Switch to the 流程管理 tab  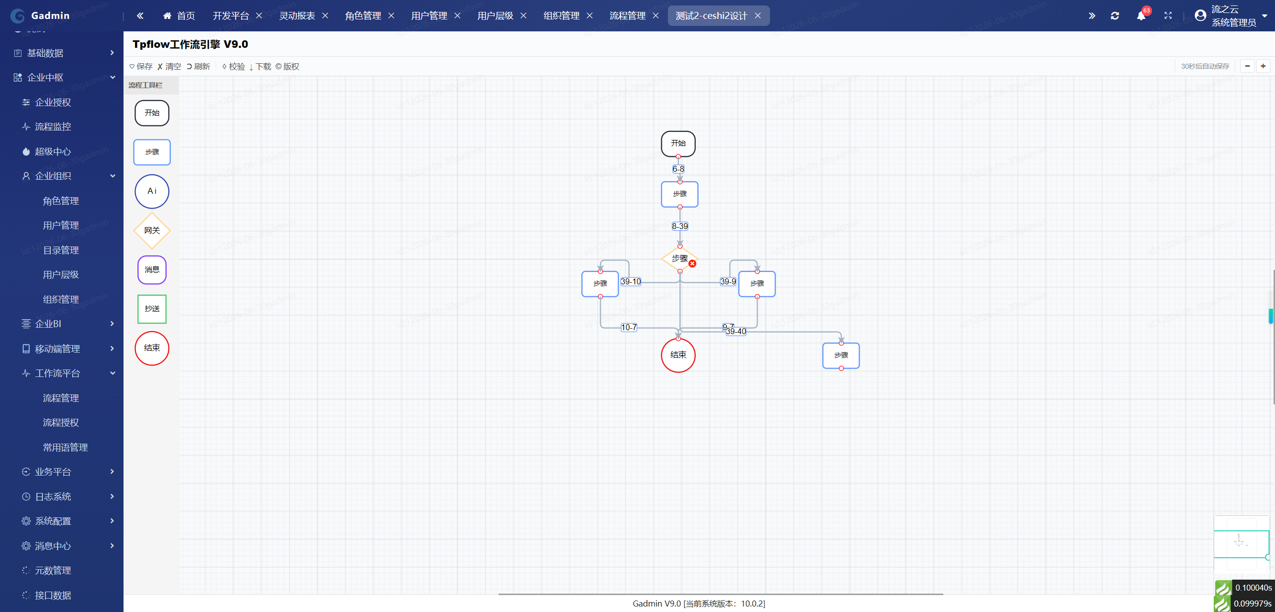point(628,16)
